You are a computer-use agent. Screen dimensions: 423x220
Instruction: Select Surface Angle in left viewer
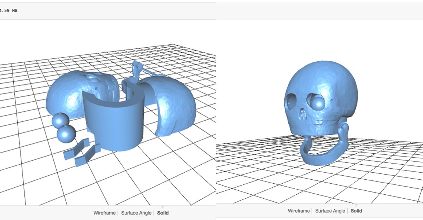tap(135, 213)
